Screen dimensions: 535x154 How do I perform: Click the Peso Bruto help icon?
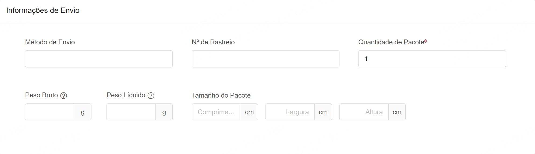pyautogui.click(x=63, y=96)
